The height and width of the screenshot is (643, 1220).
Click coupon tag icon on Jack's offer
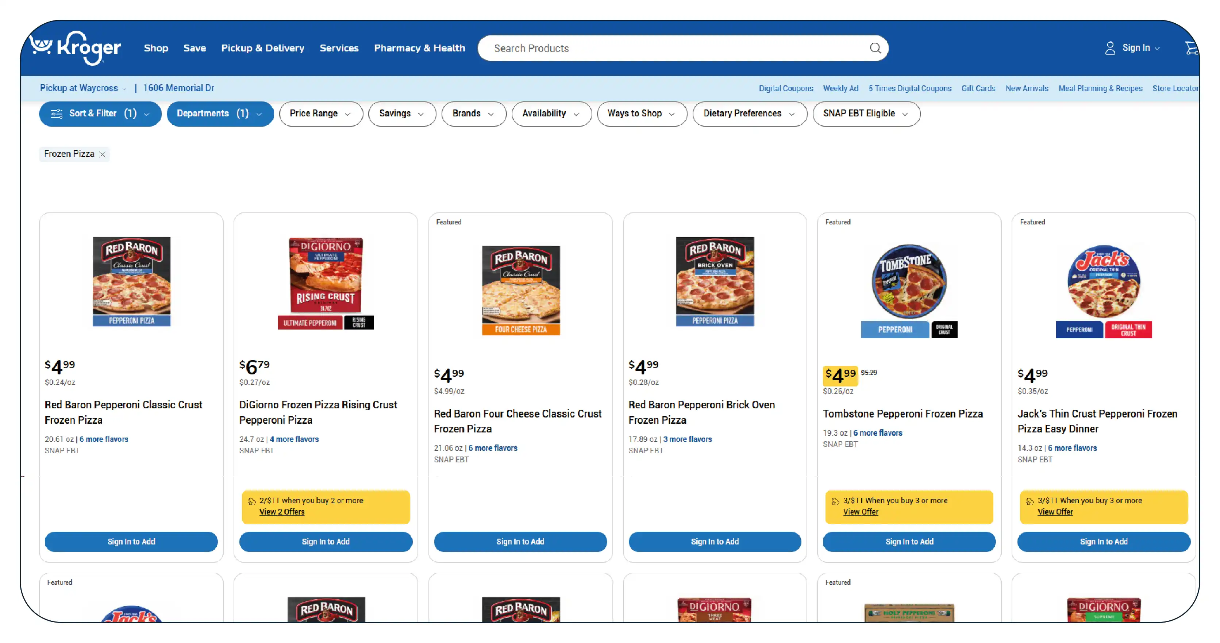[x=1030, y=501]
